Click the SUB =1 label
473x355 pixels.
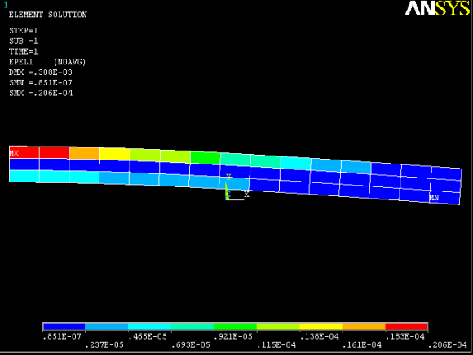click(24, 41)
